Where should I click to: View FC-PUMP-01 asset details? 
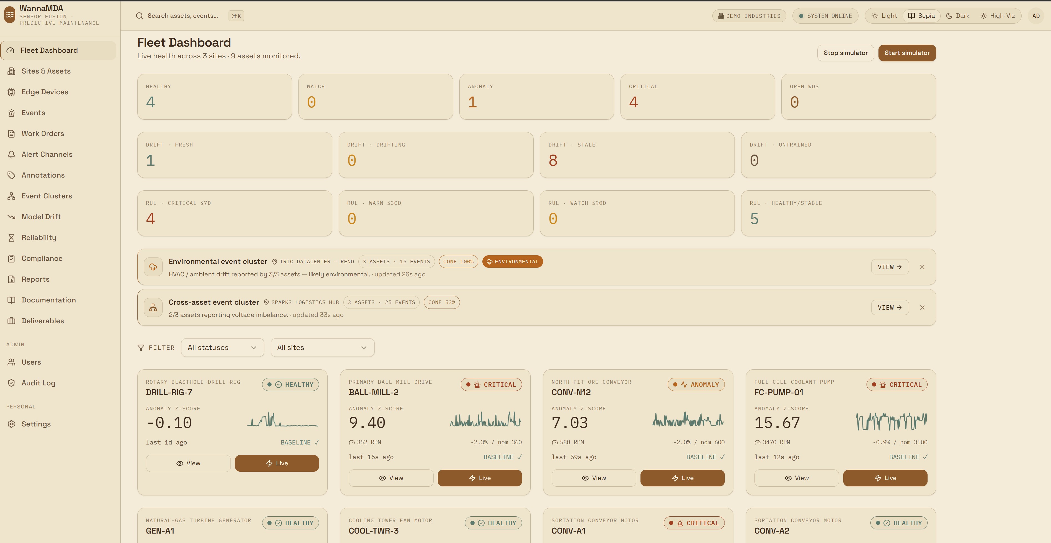(796, 478)
